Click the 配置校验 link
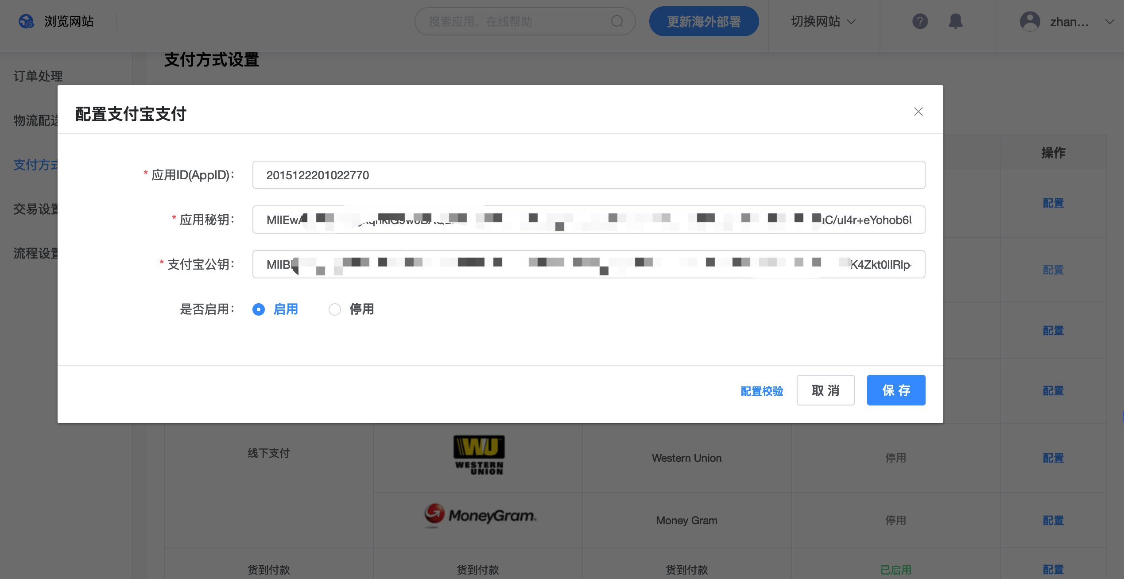Viewport: 1124px width, 579px height. point(762,391)
